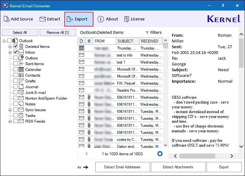
Task: Click preview pane scroll right arrow
Action: pyautogui.click(x=232, y=156)
